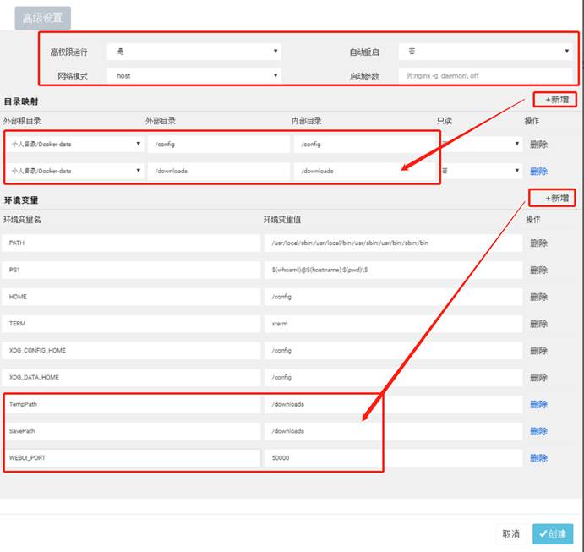Expand the 自动重启 dropdown
The width and height of the screenshot is (584, 552).
tap(484, 52)
